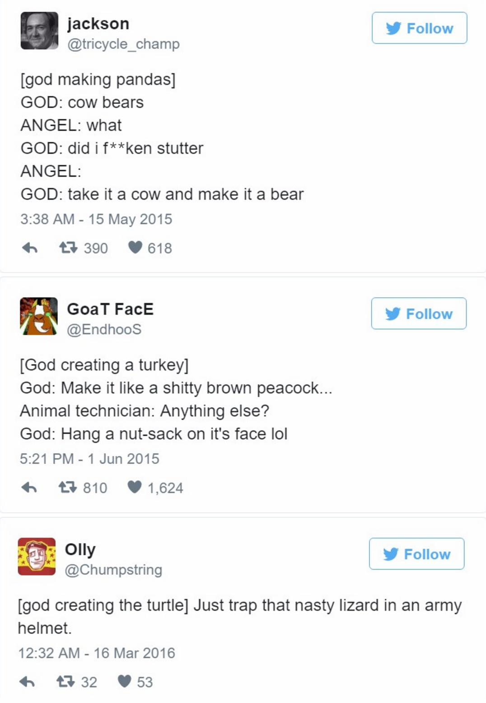Follow the @tricycle_champ account
486x703 pixels.
(x=419, y=28)
